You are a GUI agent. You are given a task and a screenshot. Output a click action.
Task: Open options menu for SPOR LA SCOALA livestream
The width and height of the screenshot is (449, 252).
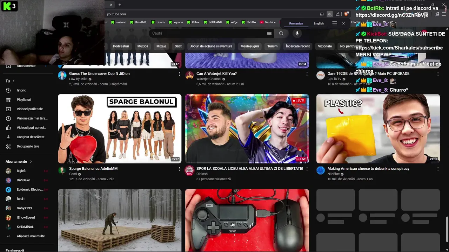[307, 169]
